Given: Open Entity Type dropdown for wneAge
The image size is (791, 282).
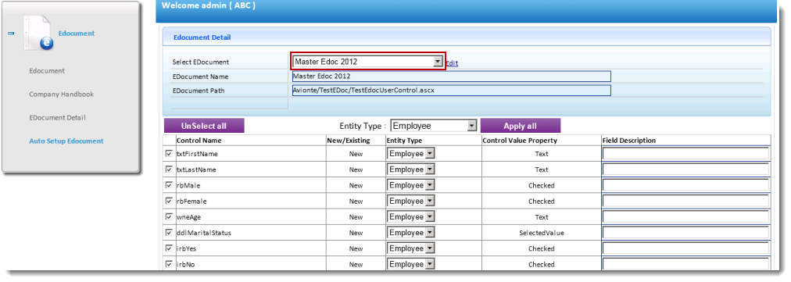Looking at the screenshot, I should (x=410, y=217).
